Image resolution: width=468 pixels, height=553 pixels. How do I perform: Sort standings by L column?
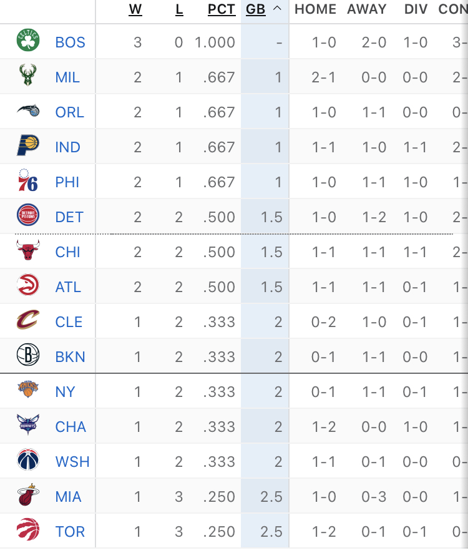179,9
